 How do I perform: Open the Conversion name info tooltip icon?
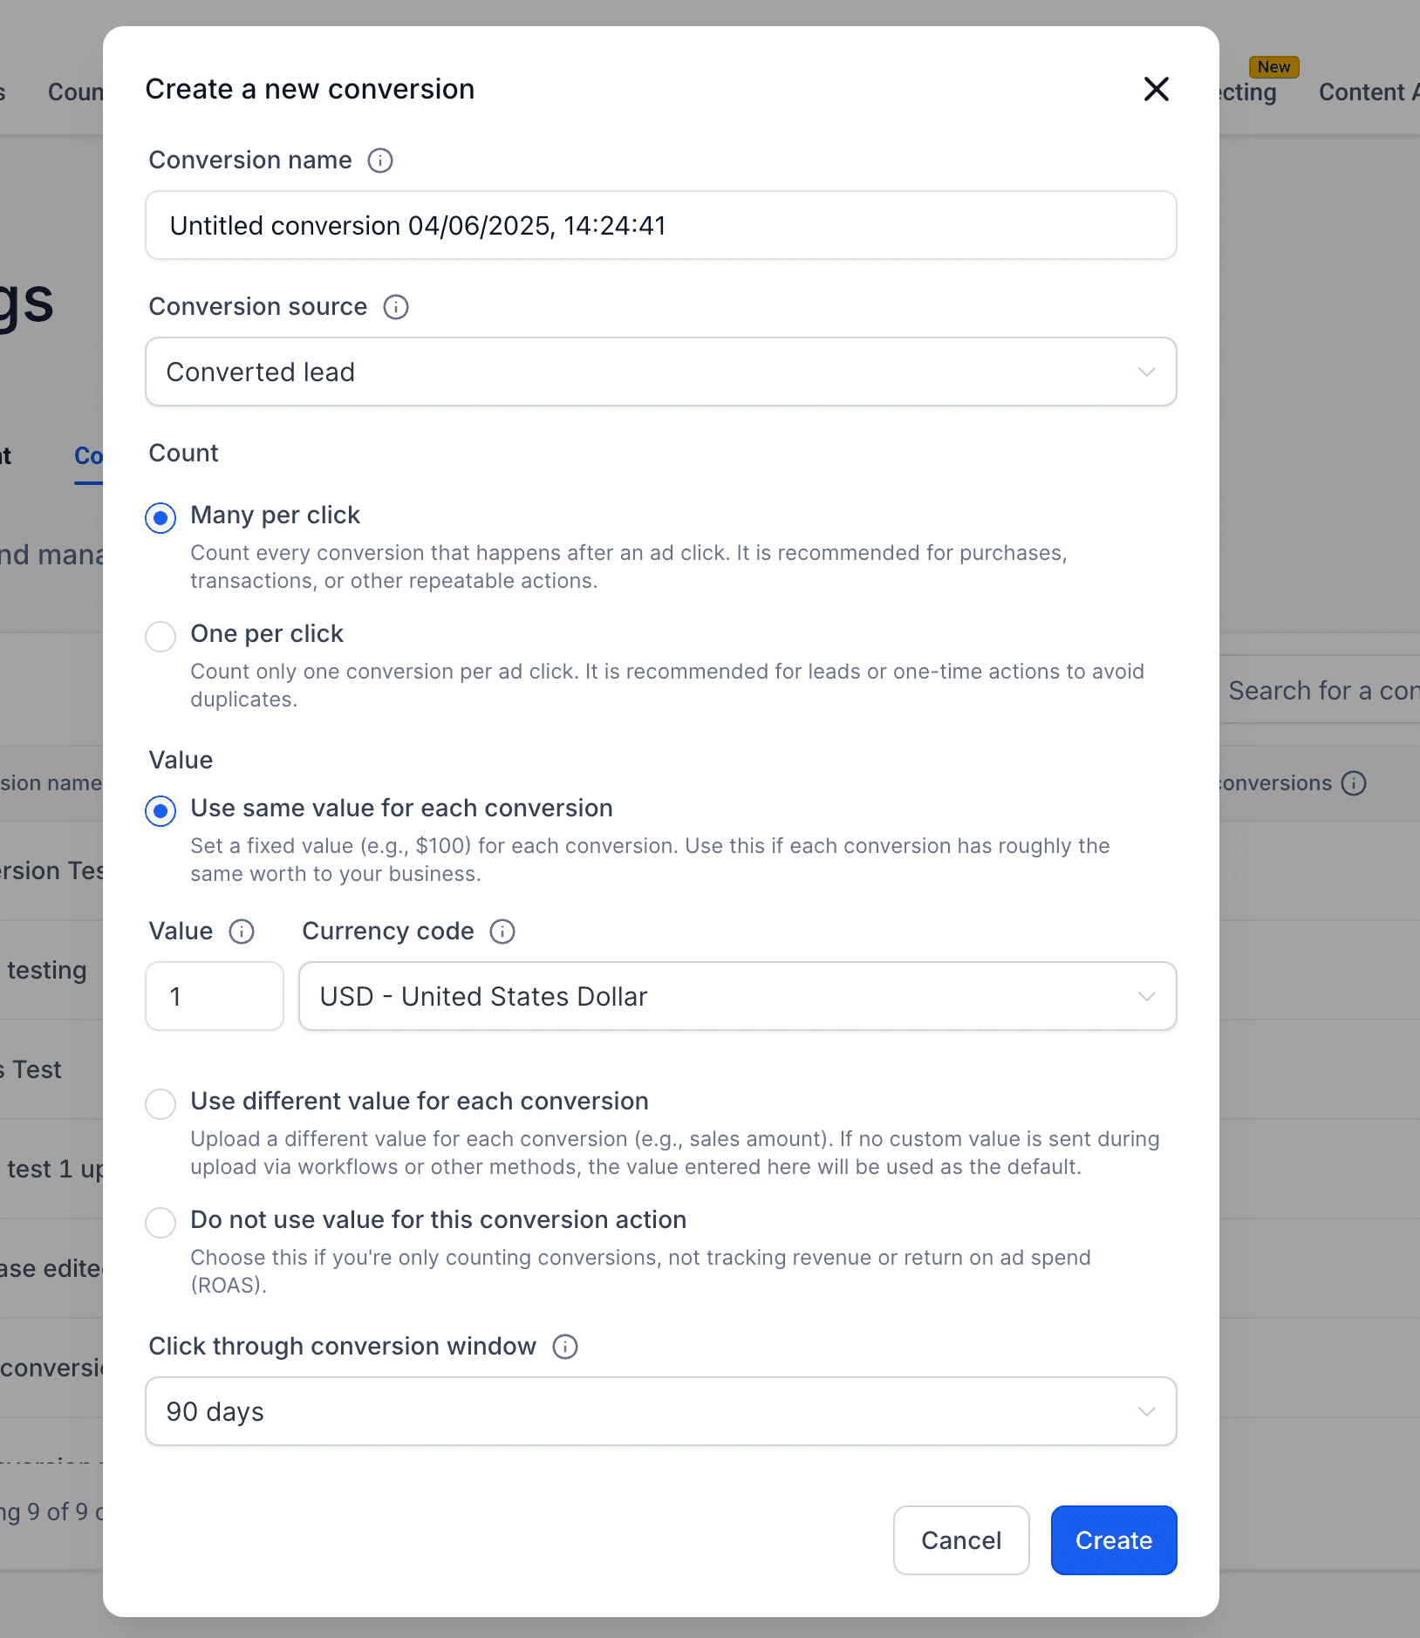coord(380,160)
